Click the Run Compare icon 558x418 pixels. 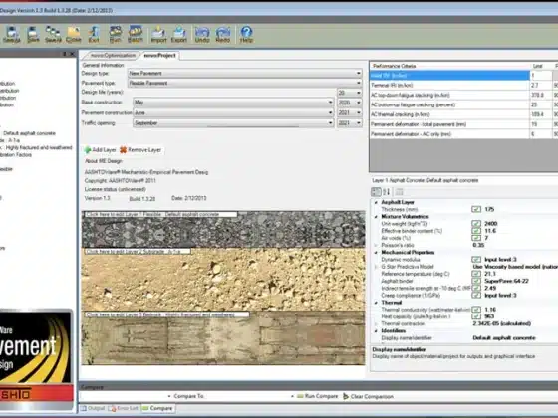pos(300,396)
